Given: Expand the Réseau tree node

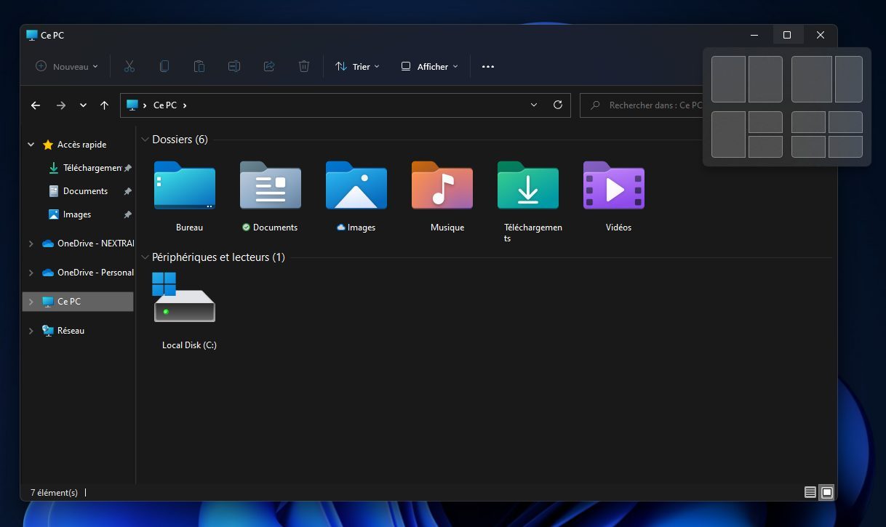Looking at the screenshot, I should 31,331.
